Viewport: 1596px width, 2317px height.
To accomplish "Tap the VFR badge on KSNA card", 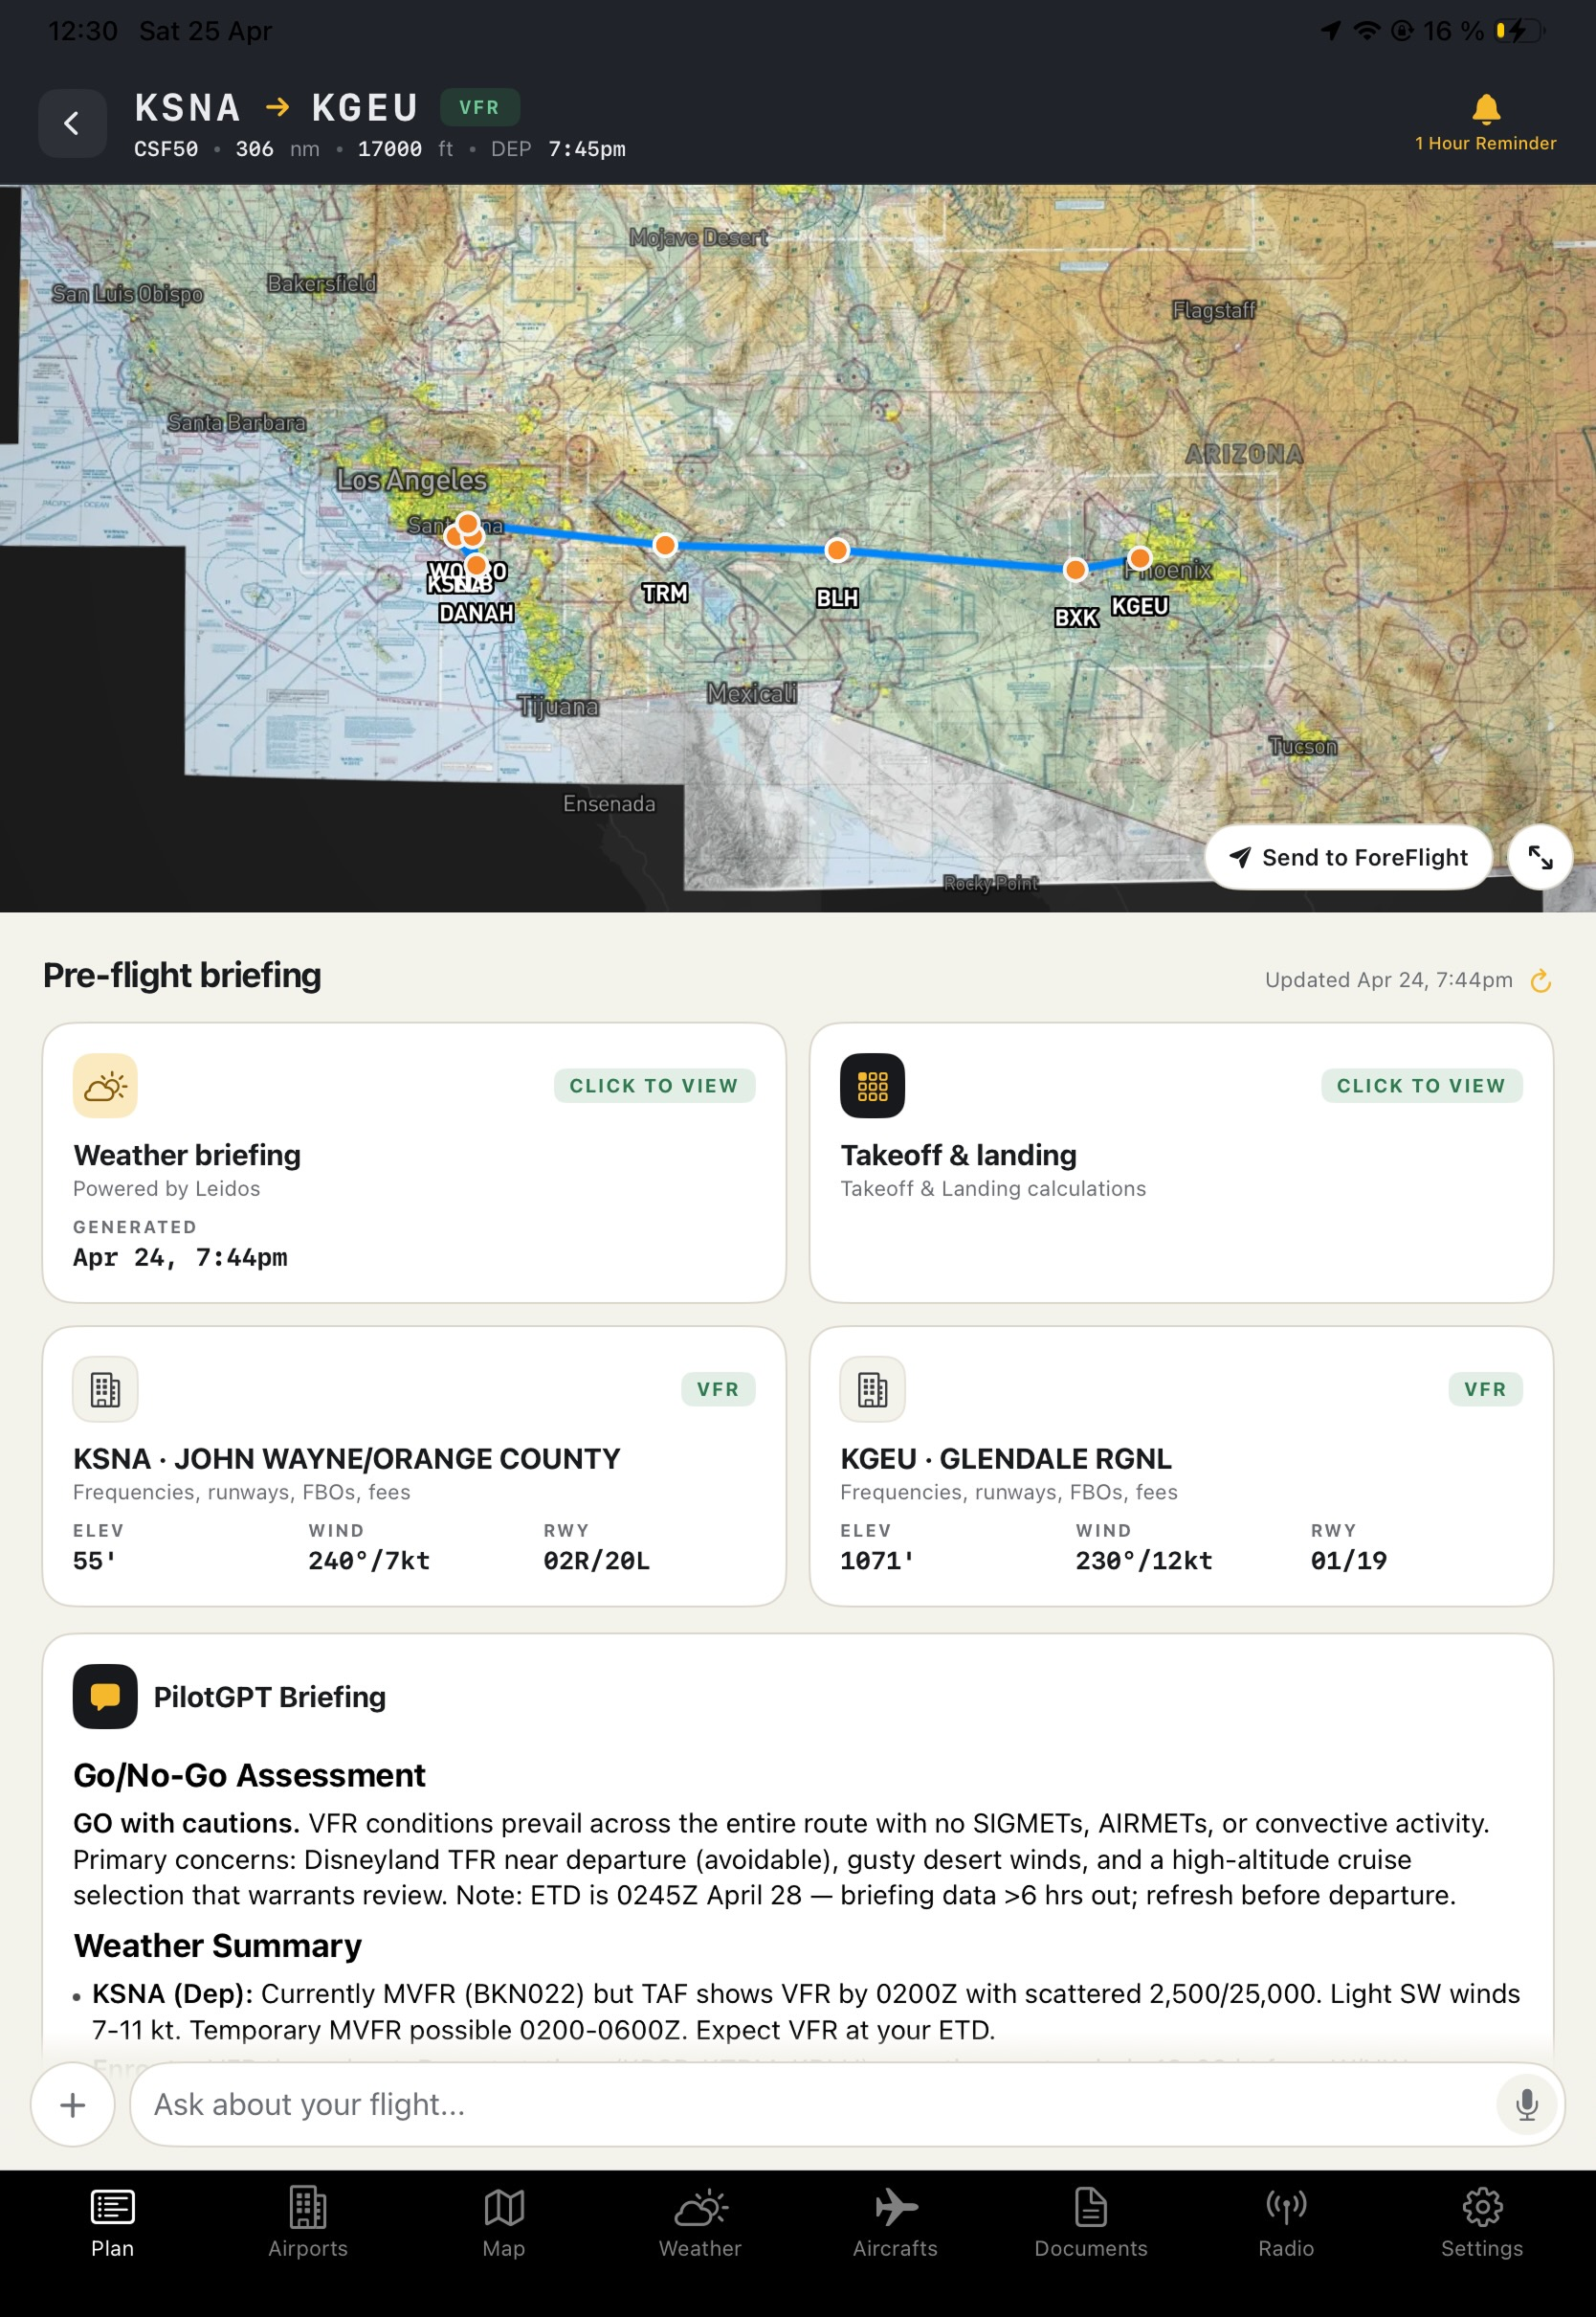I will tap(718, 1388).
